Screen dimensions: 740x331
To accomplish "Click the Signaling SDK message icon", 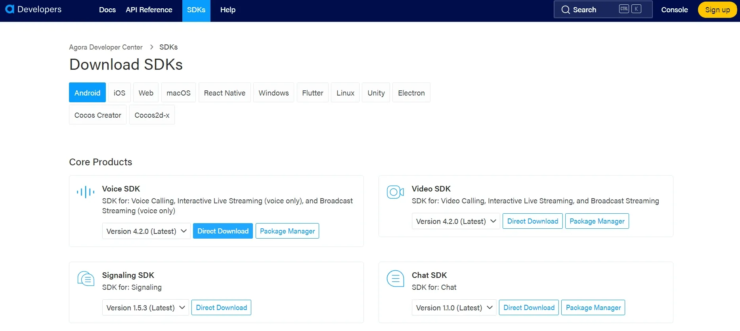I will pos(86,279).
